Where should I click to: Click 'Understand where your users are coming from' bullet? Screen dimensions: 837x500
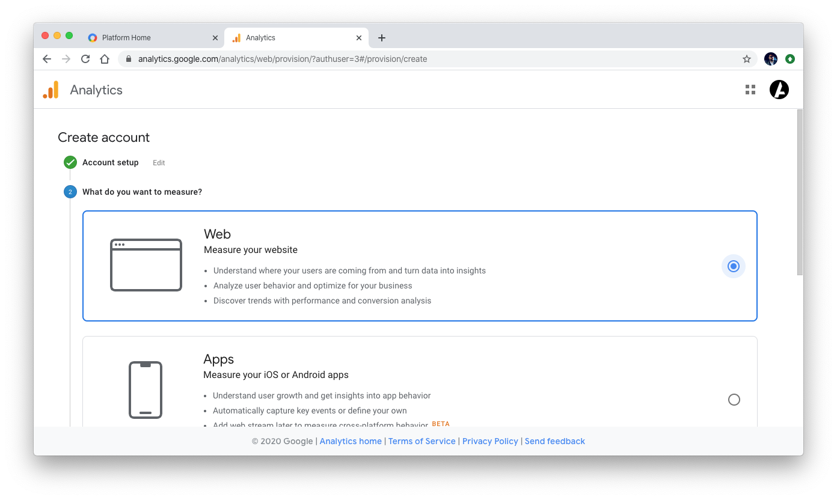(x=349, y=270)
